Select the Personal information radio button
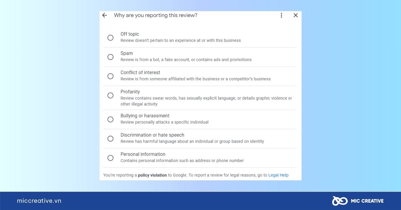Screen dimensions: 401x210 pos(110,158)
